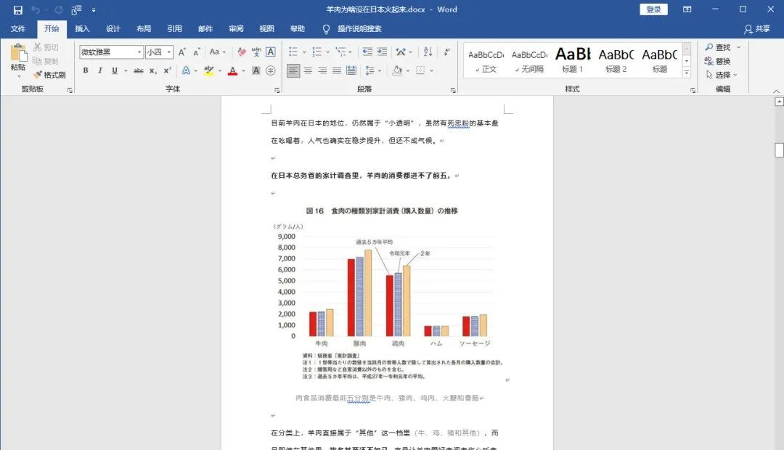Apply red font color

pyautogui.click(x=232, y=70)
